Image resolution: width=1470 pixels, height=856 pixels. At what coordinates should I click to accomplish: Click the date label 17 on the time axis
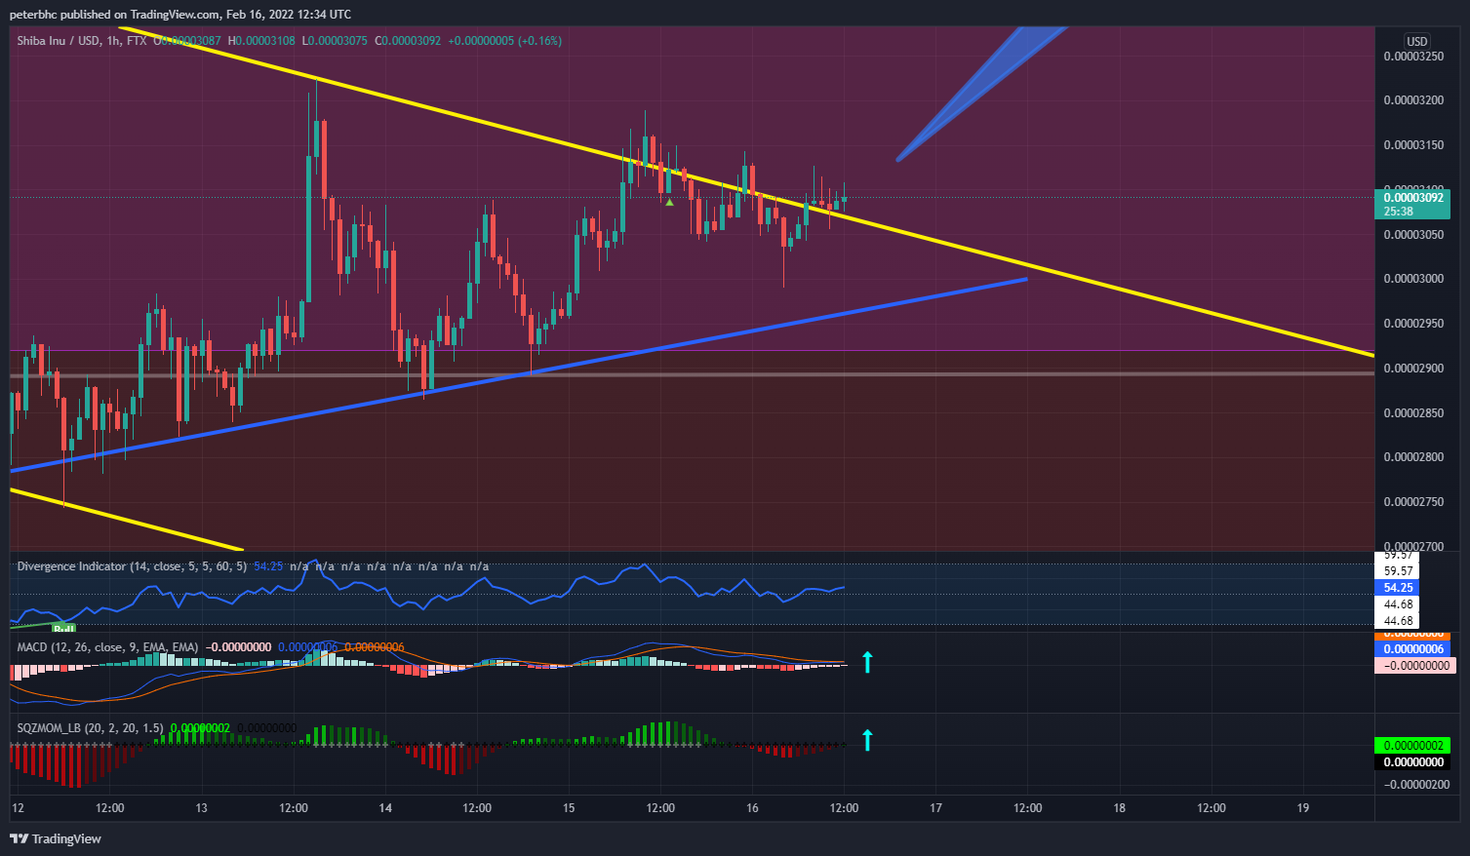[935, 808]
